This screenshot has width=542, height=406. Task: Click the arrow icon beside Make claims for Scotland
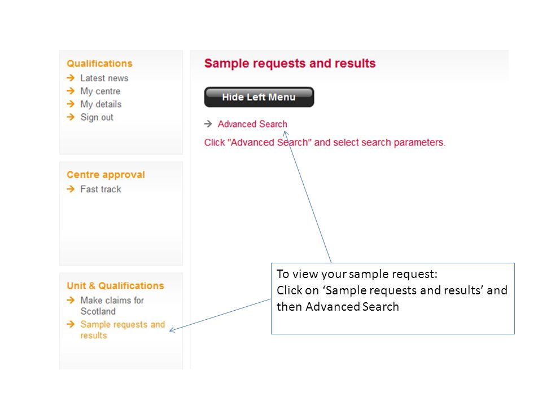click(71, 301)
